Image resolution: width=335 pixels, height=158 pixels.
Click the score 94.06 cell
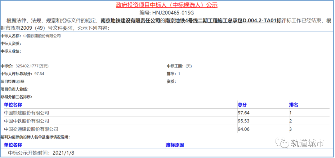[243, 129]
